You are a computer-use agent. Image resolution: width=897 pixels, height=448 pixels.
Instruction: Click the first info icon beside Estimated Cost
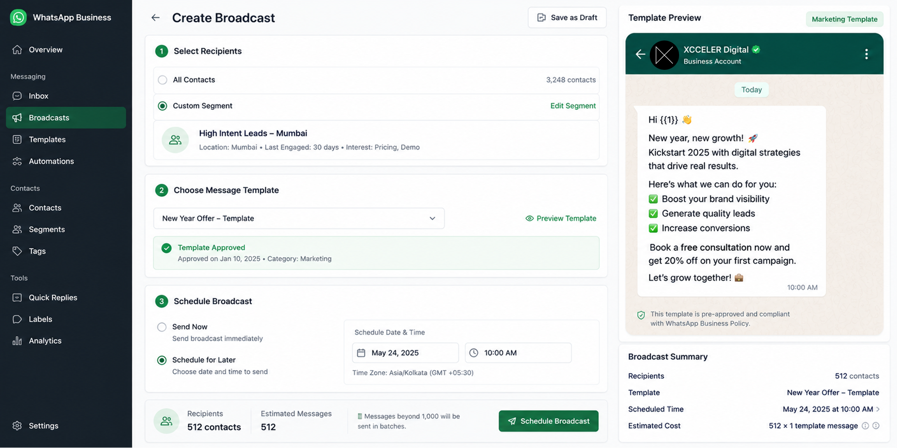coord(865,426)
